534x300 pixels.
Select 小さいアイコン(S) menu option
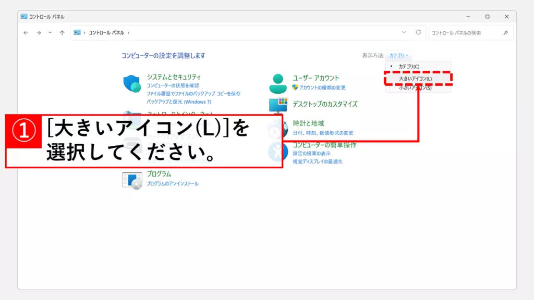[x=415, y=89]
